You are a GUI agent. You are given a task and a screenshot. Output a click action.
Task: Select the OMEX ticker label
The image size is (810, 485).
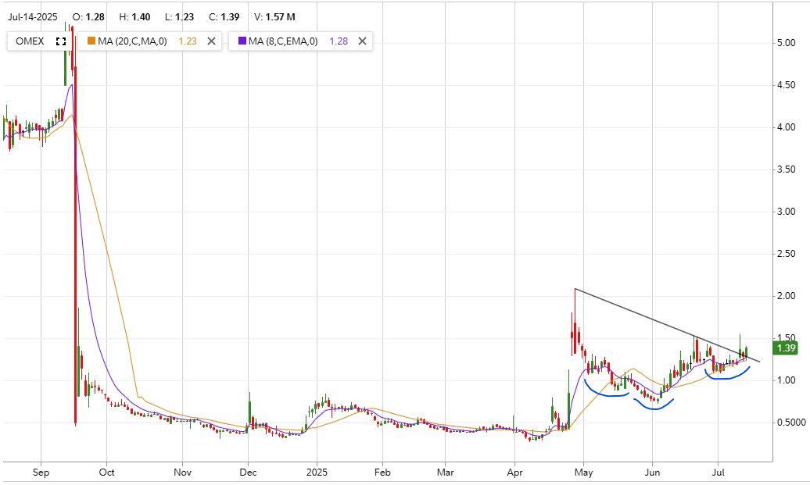coord(30,41)
